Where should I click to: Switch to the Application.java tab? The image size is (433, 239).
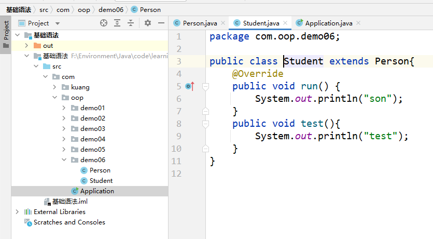329,23
